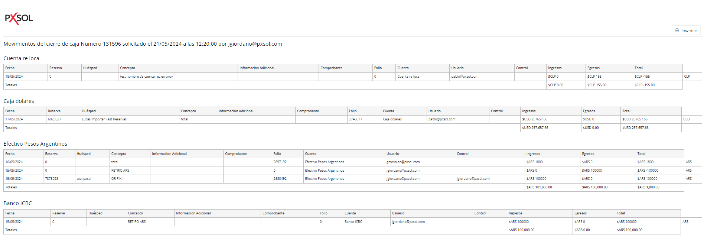Select reservation number 7378028
This screenshot has height=243, width=704.
(52, 179)
